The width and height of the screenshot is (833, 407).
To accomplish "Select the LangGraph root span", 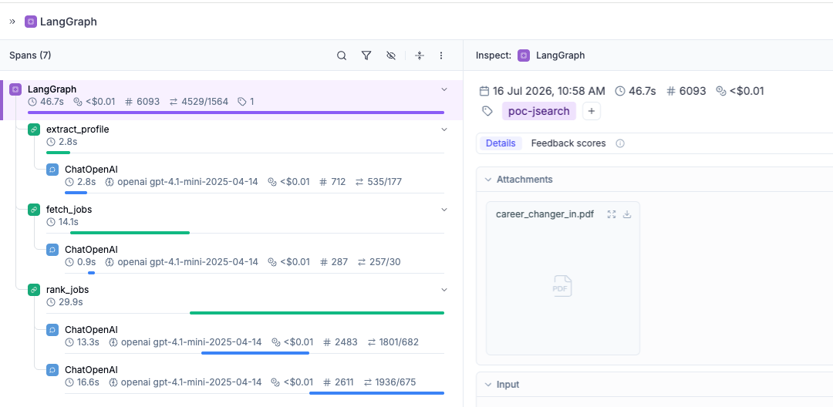I will 231,99.
